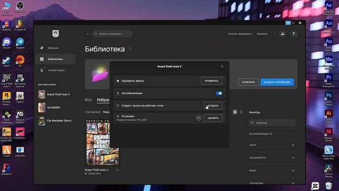Click СОЗДАТЬ КОЛЛЕКЦИЮ button

pos(277,82)
